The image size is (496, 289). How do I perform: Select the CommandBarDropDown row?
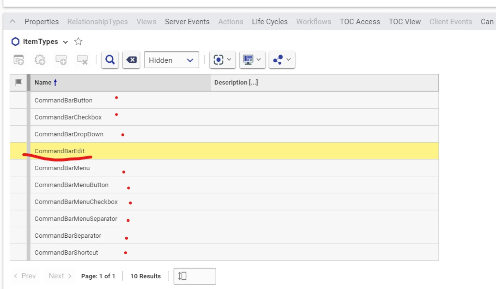224,134
